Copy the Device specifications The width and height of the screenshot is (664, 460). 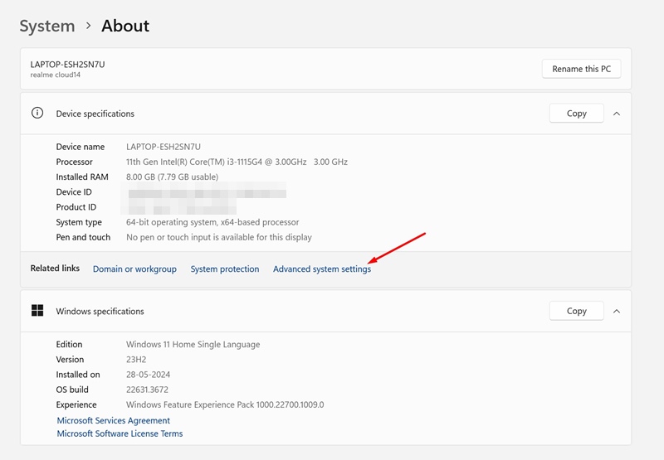point(576,114)
